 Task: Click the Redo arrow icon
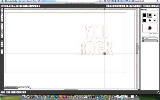(26, 6)
